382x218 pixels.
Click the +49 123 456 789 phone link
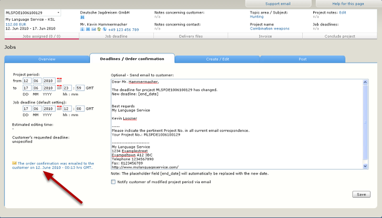pos(123,29)
